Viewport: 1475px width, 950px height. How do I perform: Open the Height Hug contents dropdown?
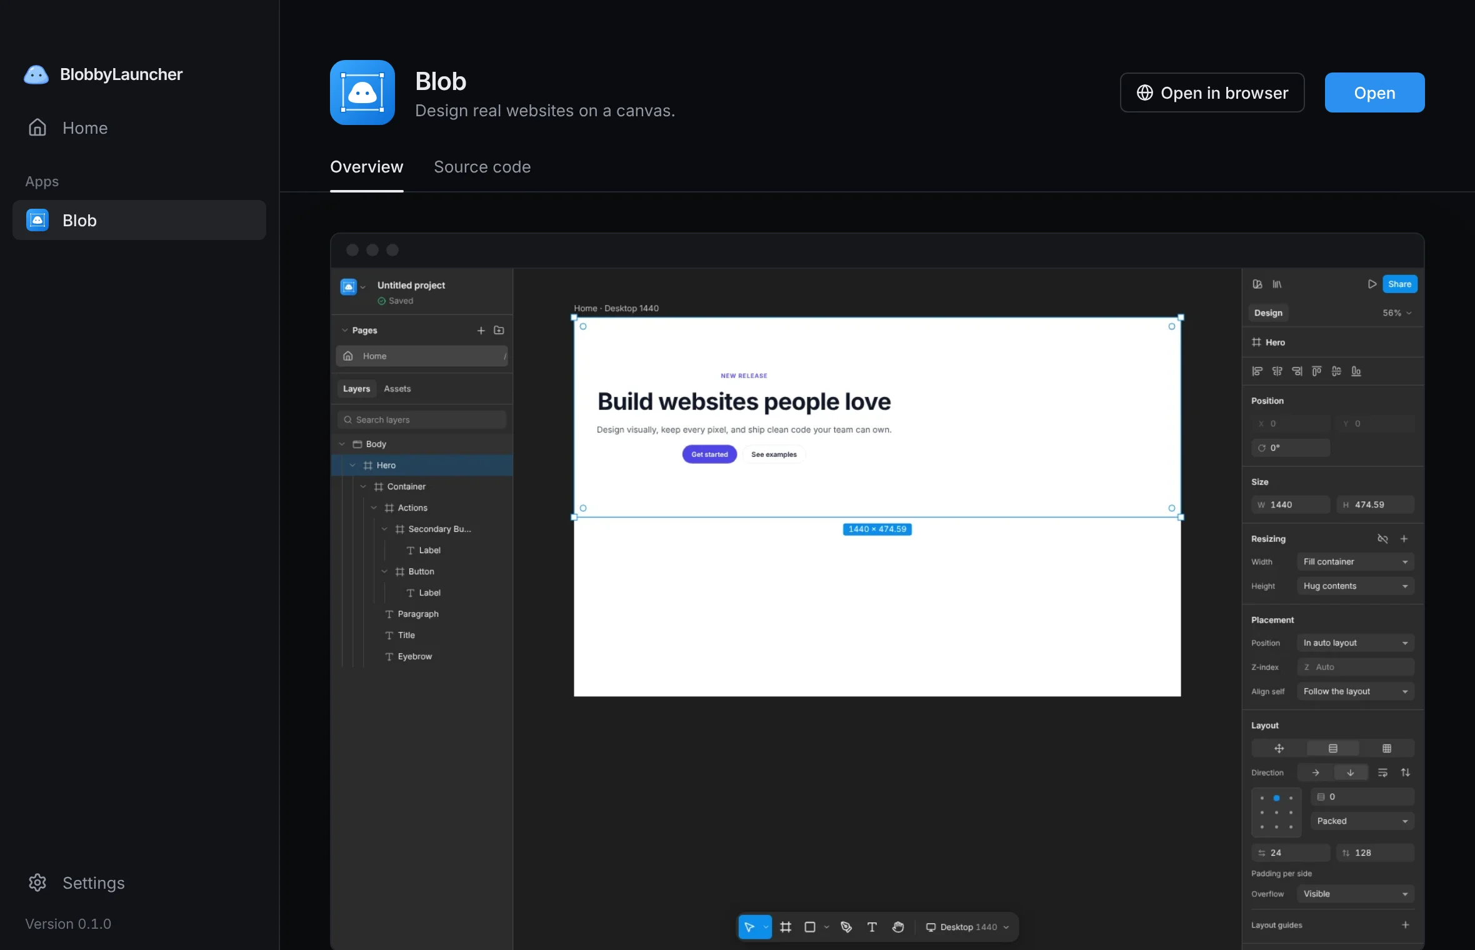pos(1355,586)
